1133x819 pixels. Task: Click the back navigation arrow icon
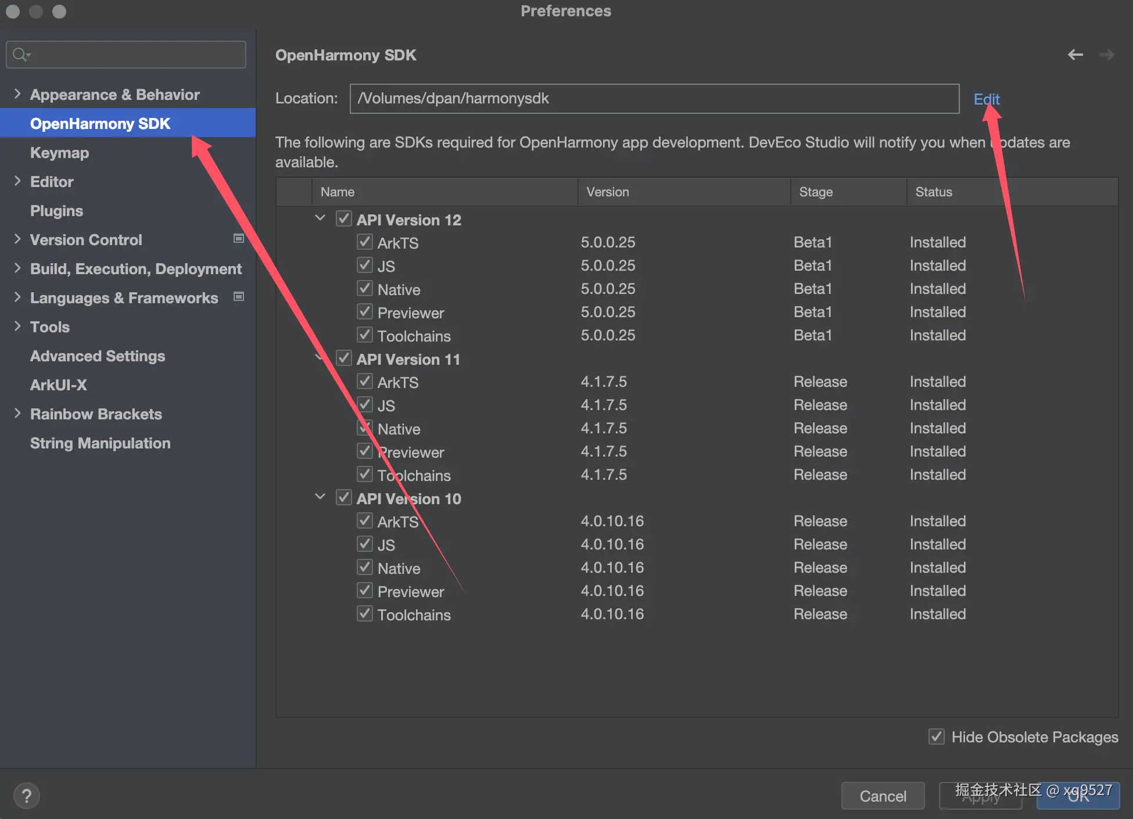[x=1075, y=55]
